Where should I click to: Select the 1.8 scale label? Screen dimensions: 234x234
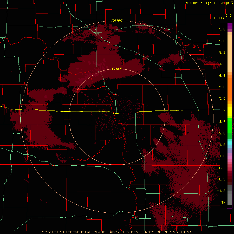click(222, 145)
